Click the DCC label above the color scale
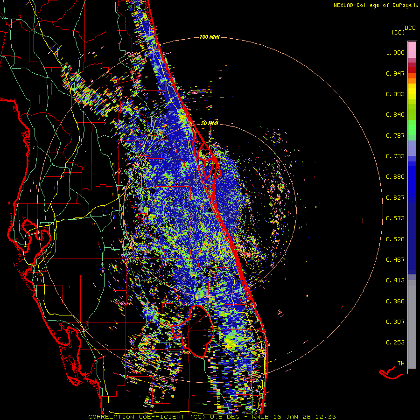Image resolution: width=420 pixels, height=420 pixels. (x=410, y=28)
